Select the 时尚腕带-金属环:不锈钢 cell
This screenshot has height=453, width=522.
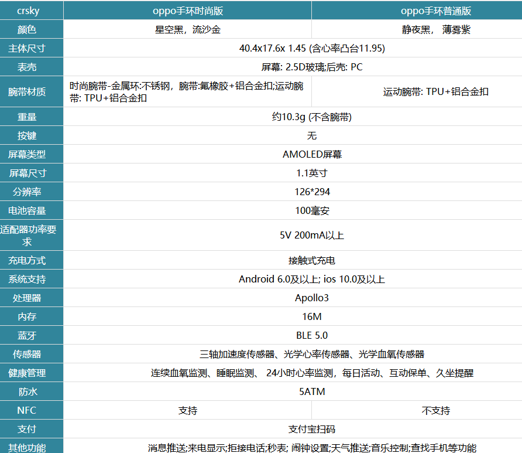188,91
